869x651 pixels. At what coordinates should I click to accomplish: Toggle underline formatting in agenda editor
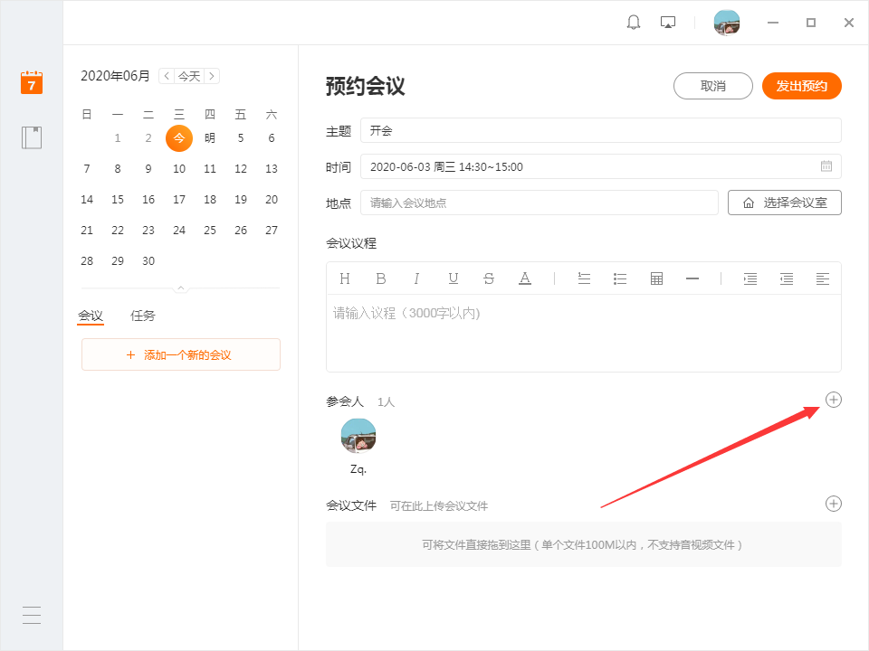pyautogui.click(x=453, y=278)
